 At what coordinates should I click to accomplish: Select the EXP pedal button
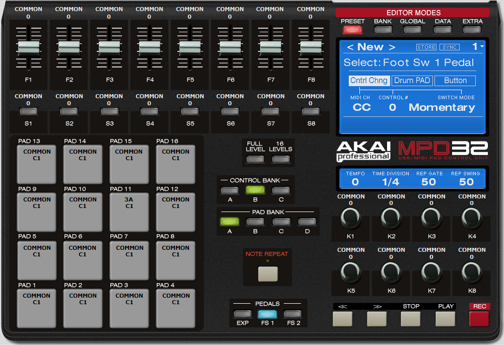[x=243, y=314]
